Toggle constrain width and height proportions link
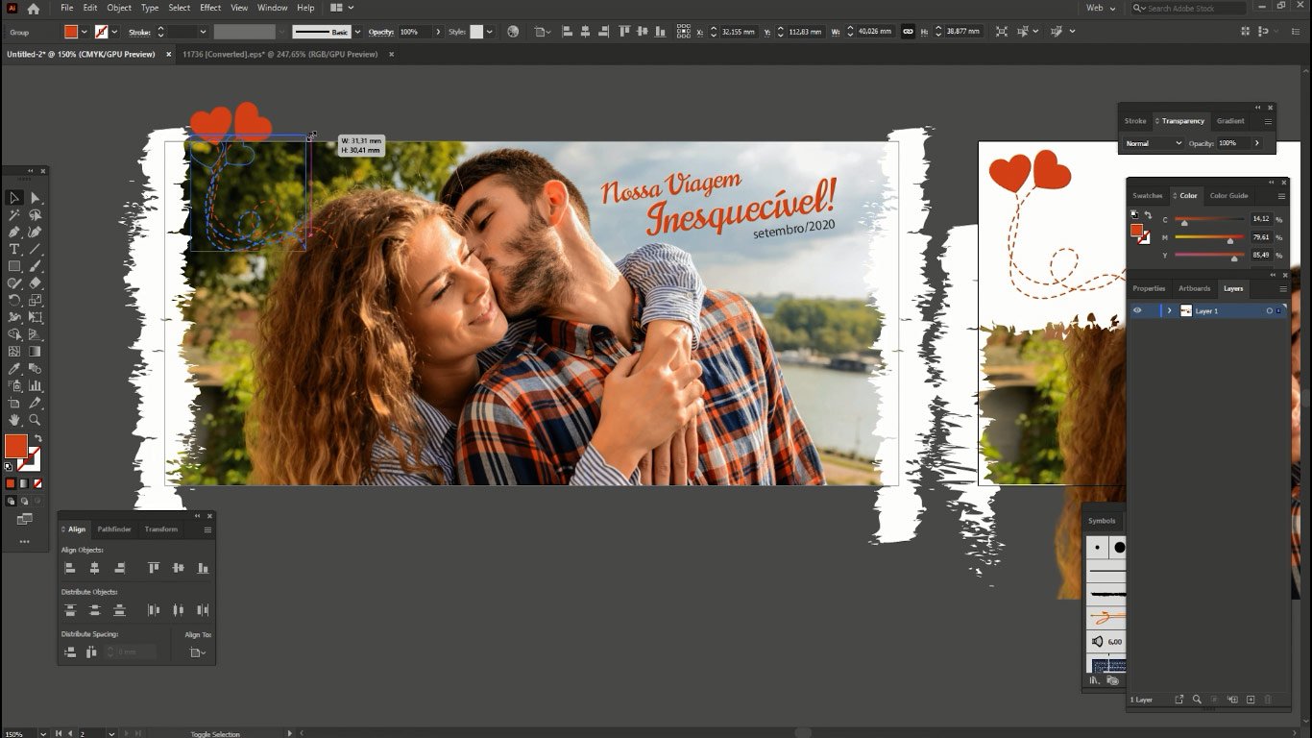Screen dimensions: 1312x738 (x=908, y=32)
